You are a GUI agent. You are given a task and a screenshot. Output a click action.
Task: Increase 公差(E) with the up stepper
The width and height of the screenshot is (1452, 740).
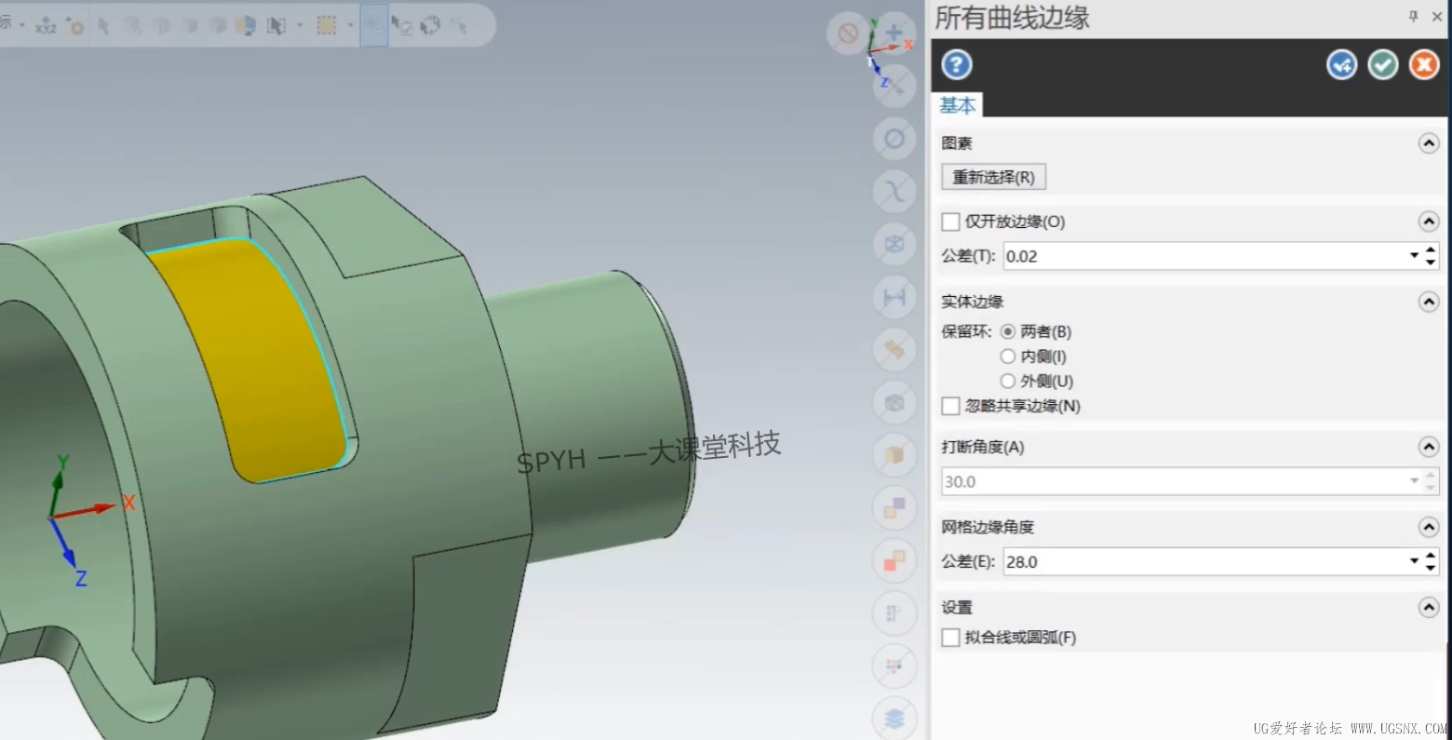pyautogui.click(x=1431, y=557)
